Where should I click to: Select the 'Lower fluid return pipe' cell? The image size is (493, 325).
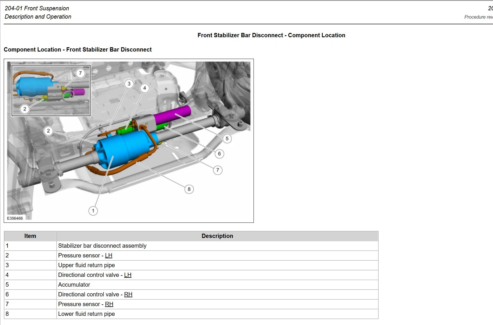point(217,314)
